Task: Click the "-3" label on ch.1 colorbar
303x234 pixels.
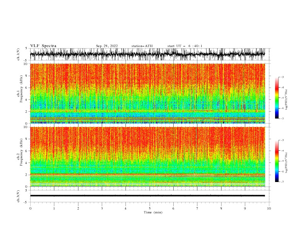Action: pos(282,77)
